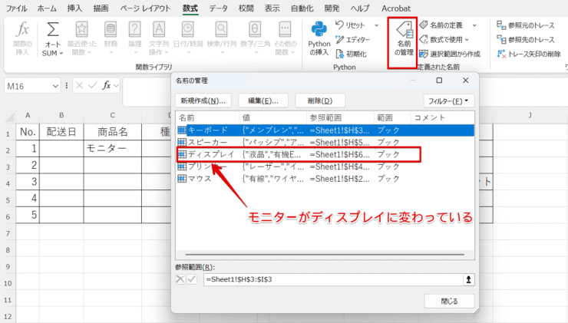This screenshot has height=323, width=568.
Task: Open the Lookup (検索/行列) functions icon
Action: [x=221, y=30]
